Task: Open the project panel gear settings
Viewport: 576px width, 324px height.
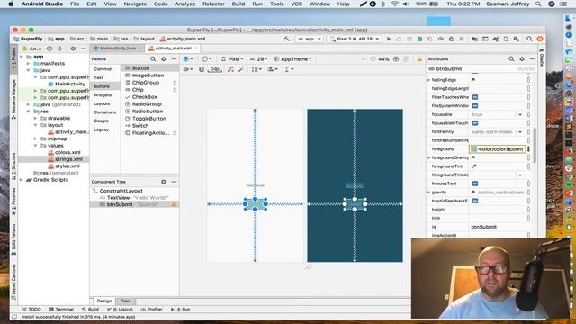Action: (x=73, y=49)
